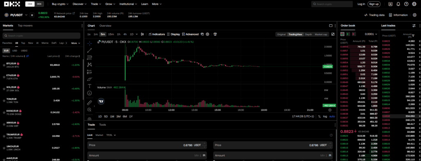Switch to the Last trades tab

click(x=388, y=26)
